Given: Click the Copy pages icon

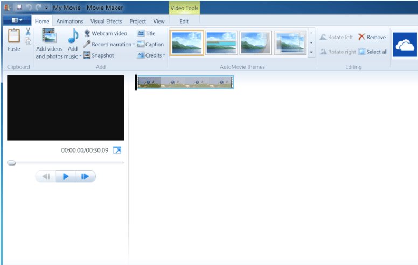Looking at the screenshot, I should point(28,41).
